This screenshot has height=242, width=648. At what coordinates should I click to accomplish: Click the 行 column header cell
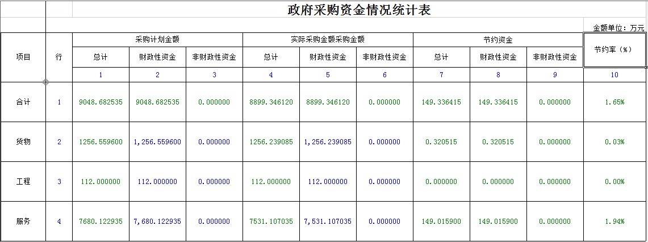tap(59, 57)
